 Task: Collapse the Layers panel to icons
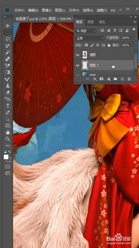[x=131, y=17]
